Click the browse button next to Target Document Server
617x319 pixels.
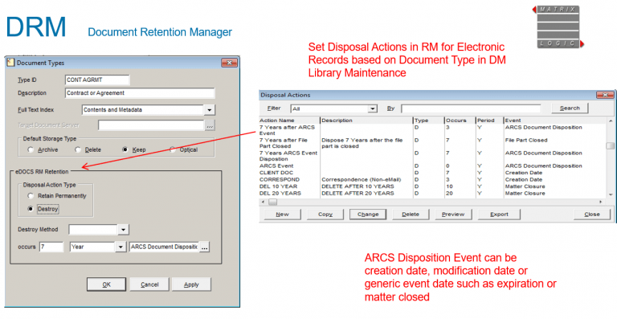pyautogui.click(x=210, y=125)
